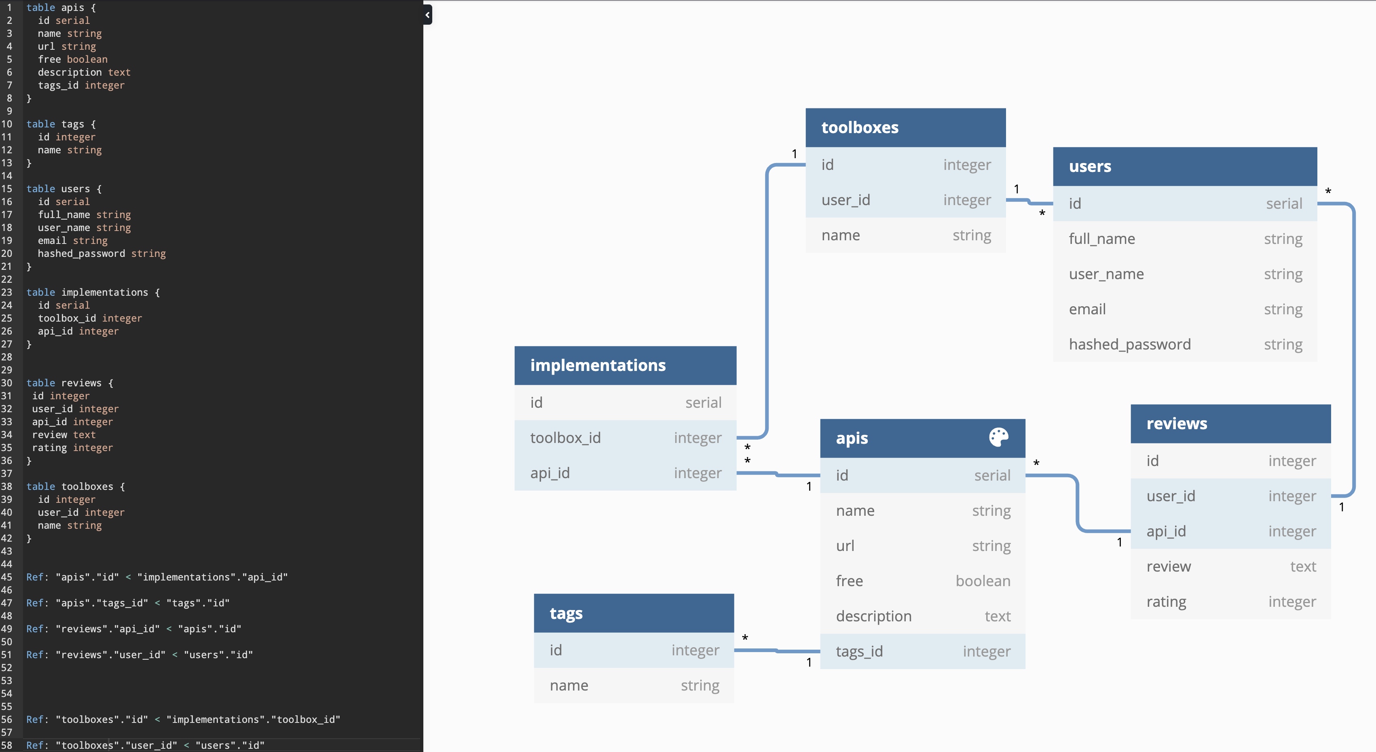
Task: Click the palette color icon on apis table
Action: point(998,437)
